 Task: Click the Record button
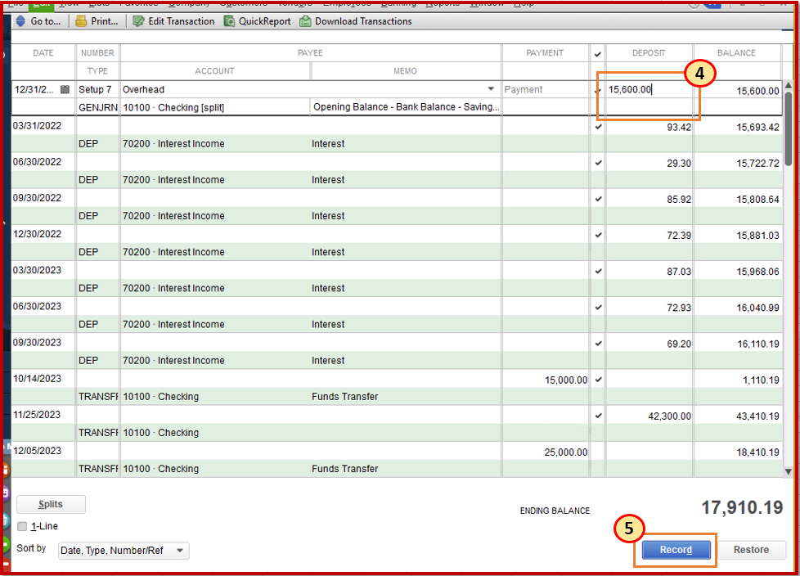click(x=676, y=550)
